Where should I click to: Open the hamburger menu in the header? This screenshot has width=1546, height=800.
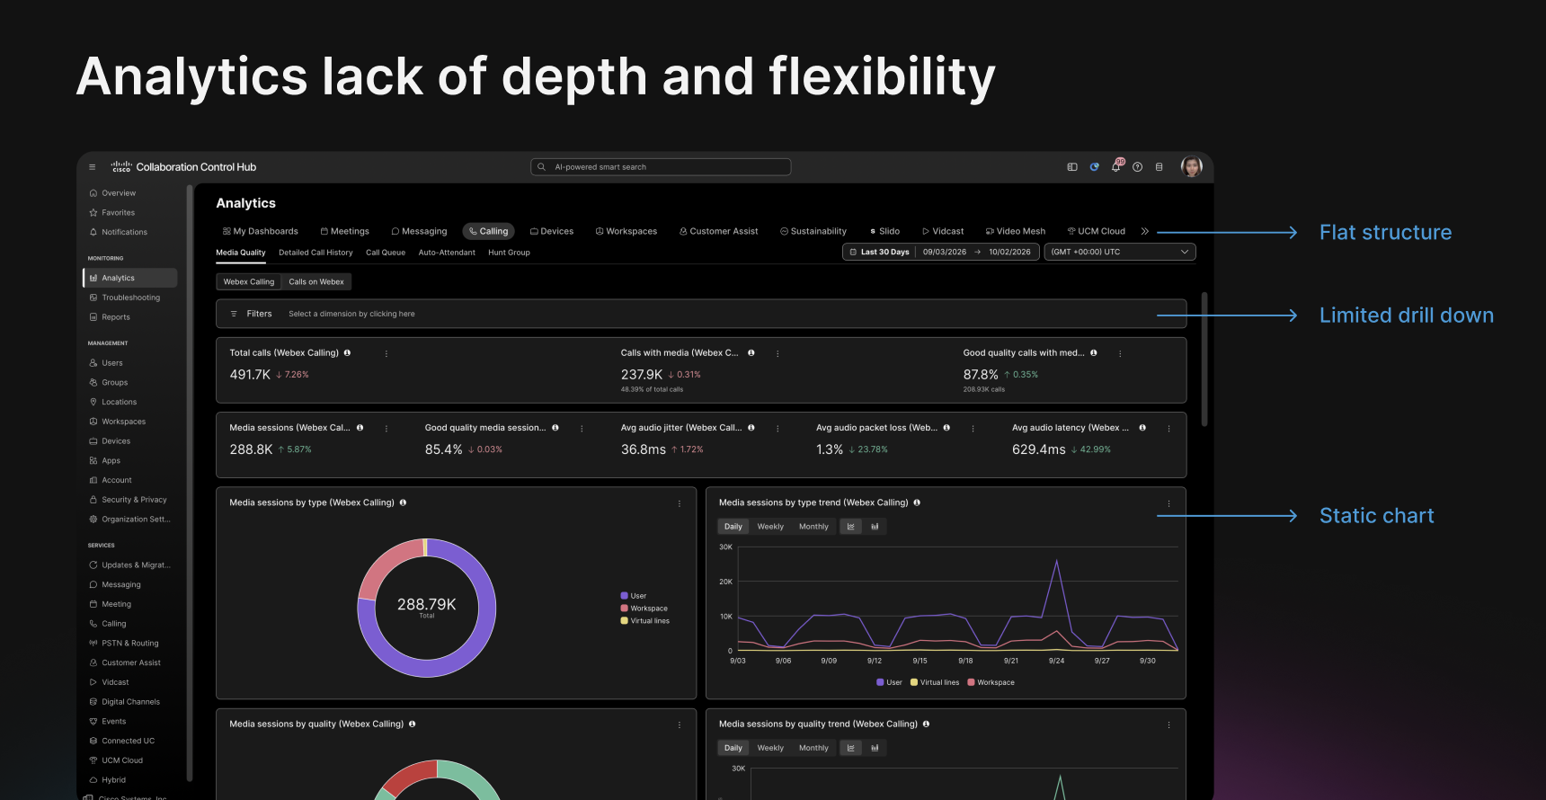point(92,167)
